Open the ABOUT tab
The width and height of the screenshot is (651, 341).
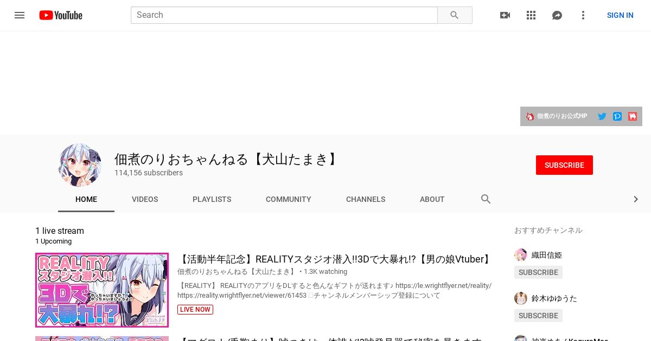(432, 199)
